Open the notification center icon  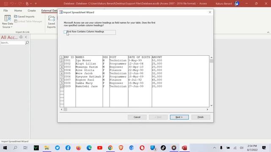point(264,148)
